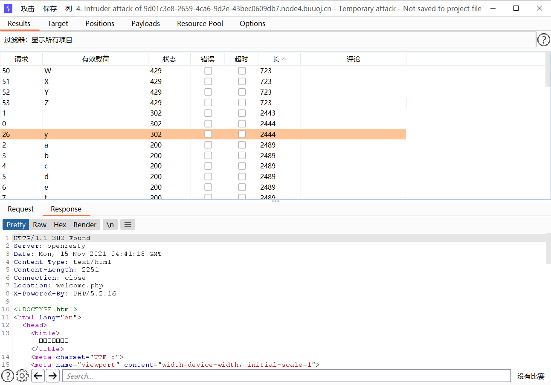Image resolution: width=551 pixels, height=385 pixels.
Task: Click the 'Server: openresty' header line
Action: 49,246
